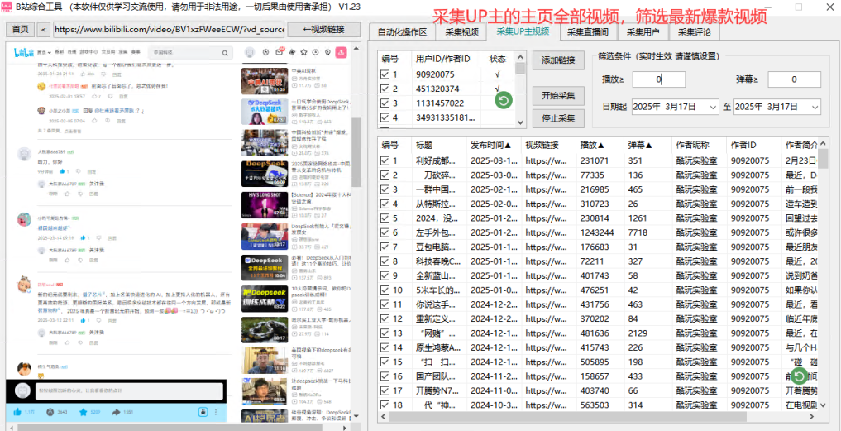841x431 pixels.
Task: Focus the URL address input field
Action: tap(169, 30)
